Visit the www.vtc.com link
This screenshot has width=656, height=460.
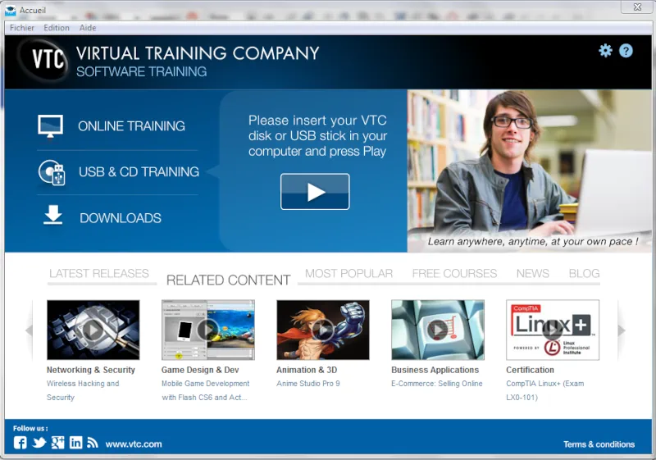coord(134,444)
